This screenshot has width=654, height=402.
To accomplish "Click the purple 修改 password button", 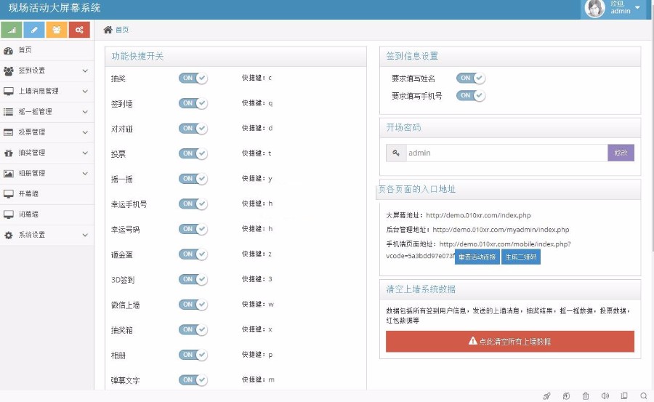I will pyautogui.click(x=621, y=153).
